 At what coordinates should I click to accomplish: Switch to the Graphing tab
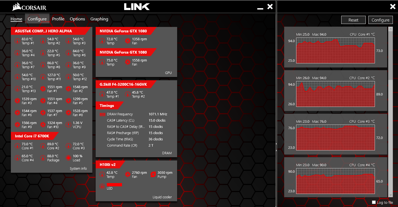[99, 19]
